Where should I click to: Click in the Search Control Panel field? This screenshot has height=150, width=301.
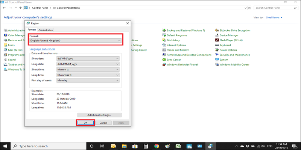point(275,7)
